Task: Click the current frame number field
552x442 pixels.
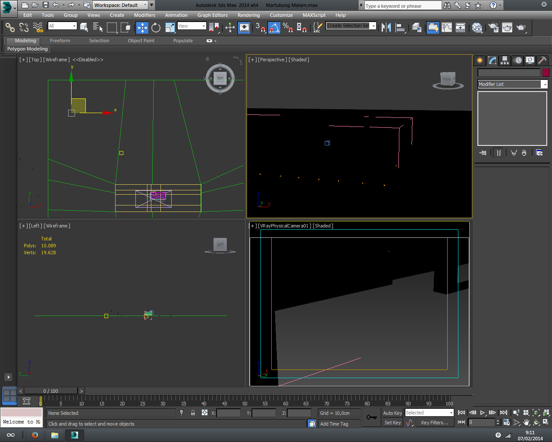Action: (482, 423)
